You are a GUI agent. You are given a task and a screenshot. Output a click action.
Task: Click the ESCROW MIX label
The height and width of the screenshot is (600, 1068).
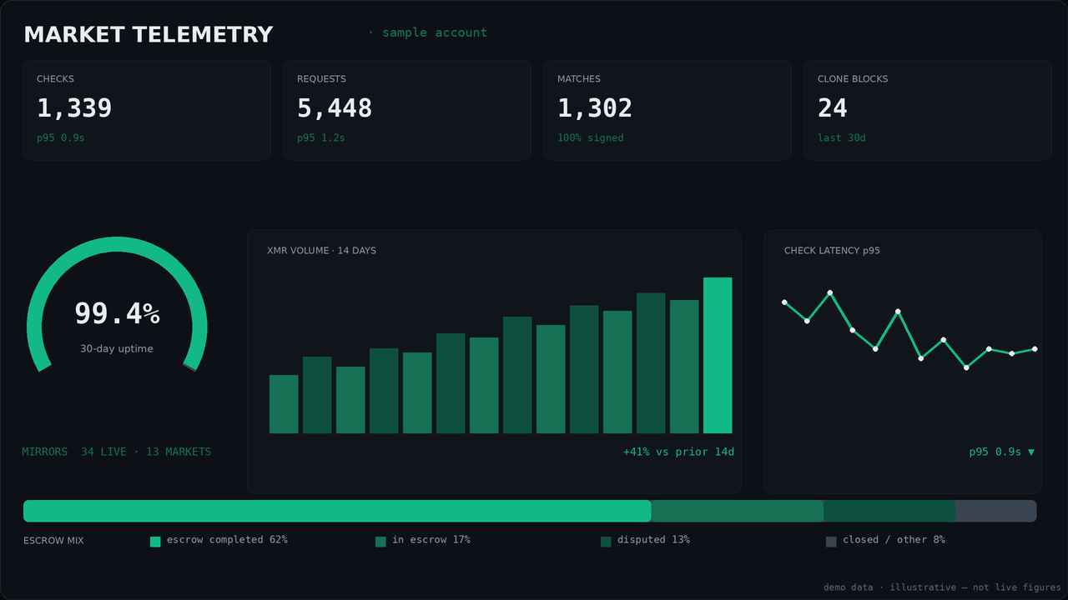coord(53,541)
